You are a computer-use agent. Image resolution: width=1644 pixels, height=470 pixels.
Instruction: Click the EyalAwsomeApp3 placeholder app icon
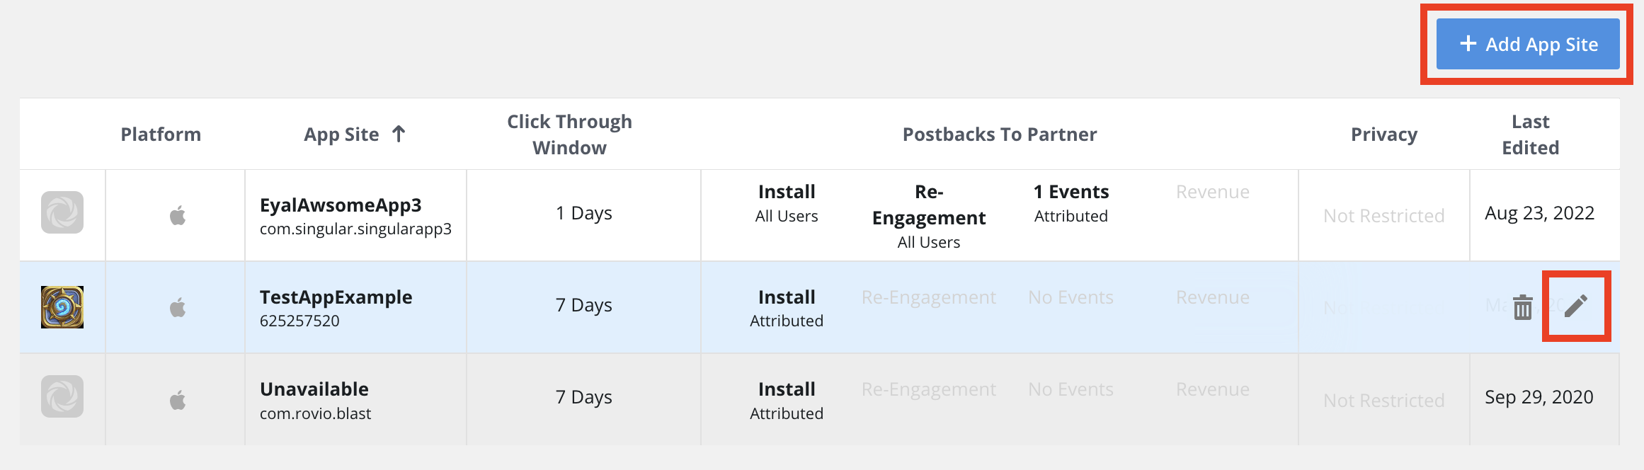[x=62, y=212]
